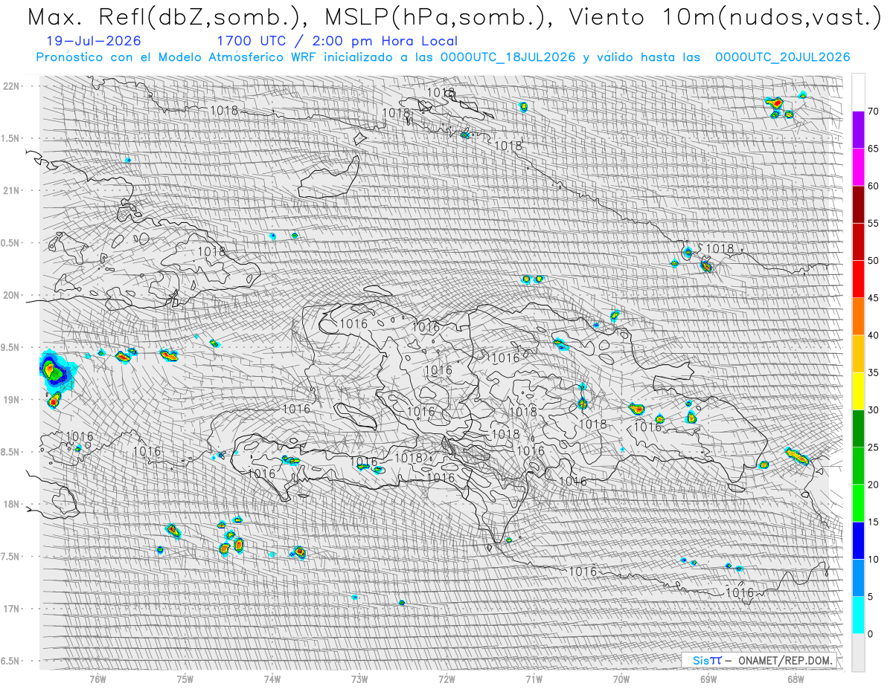
Task: Click the time label 1700 UTC / 2:00 pm Hora Local
Action: (x=337, y=42)
